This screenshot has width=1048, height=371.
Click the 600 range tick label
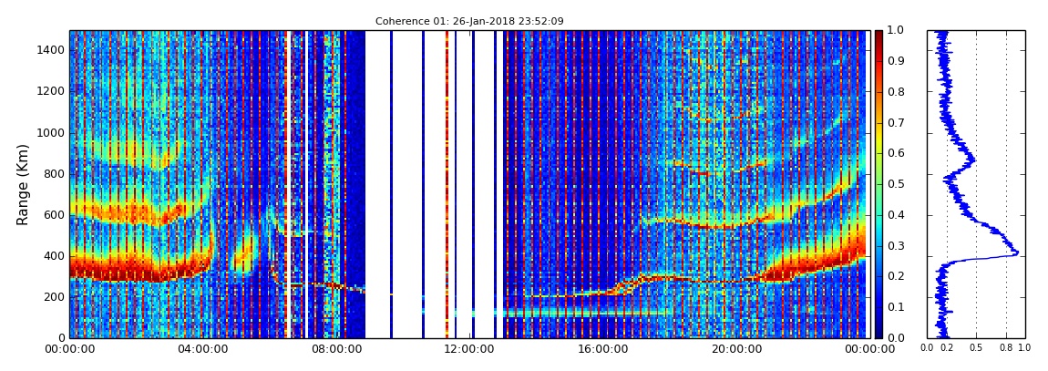[x=55, y=214]
